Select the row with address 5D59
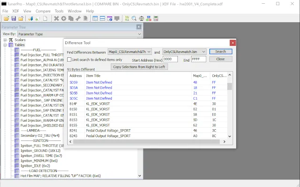This screenshot has width=300, height=187. pos(147,82)
